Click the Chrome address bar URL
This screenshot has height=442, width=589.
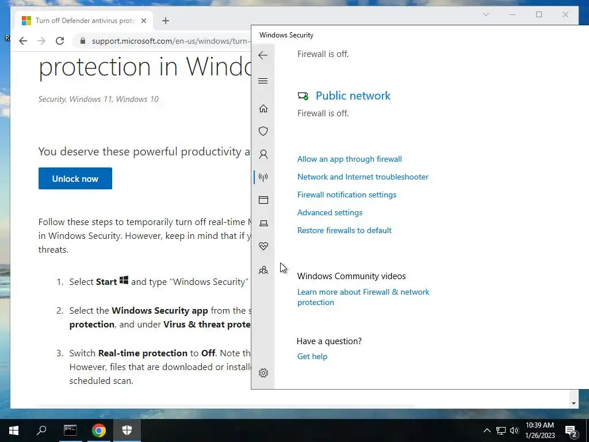pos(171,41)
